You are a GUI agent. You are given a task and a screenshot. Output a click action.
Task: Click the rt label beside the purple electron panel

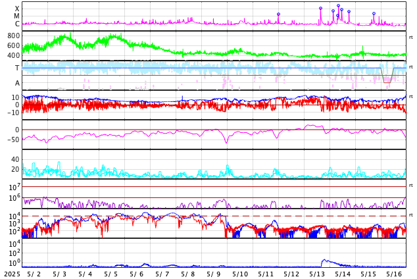[411, 186]
